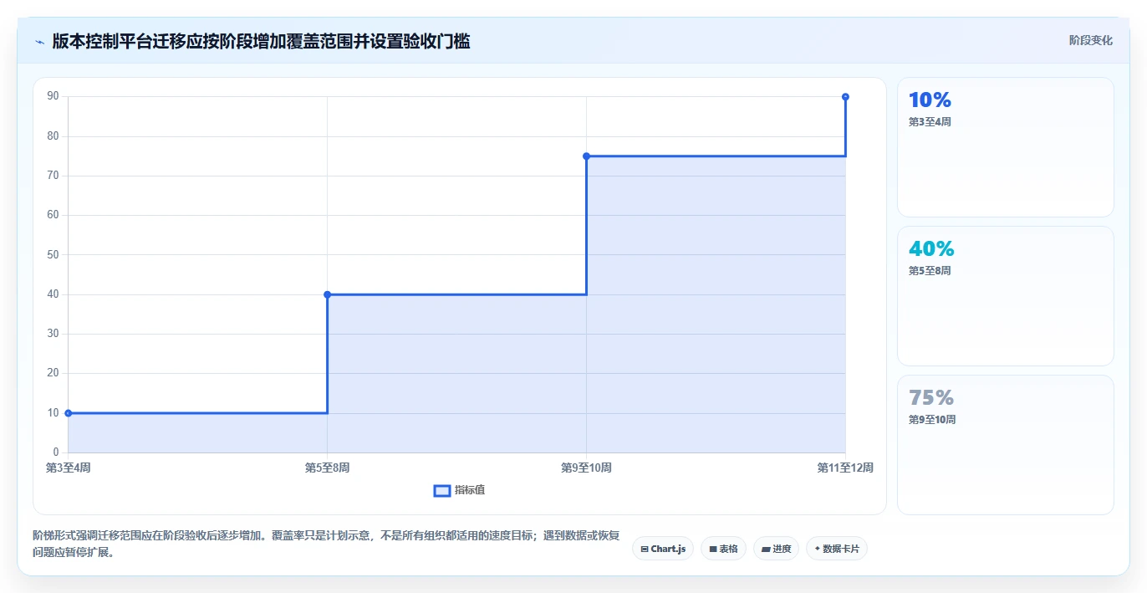
Task: Click the 指标值 legend color box
Action: 442,490
